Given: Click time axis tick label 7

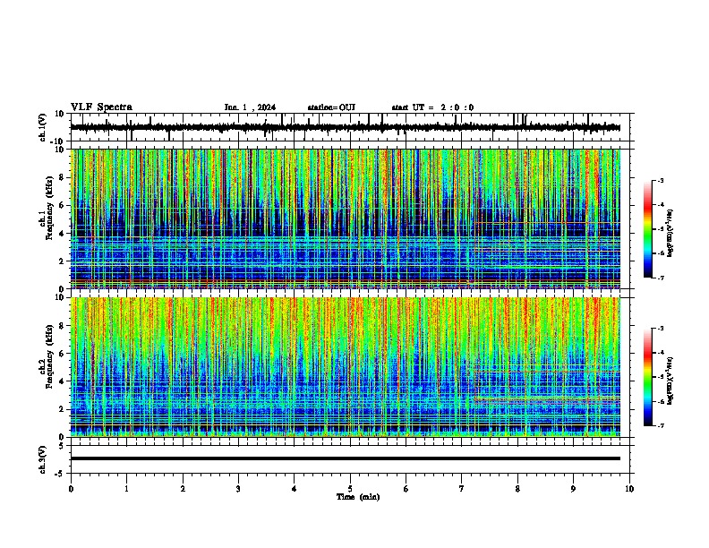Looking at the screenshot, I should click(461, 489).
